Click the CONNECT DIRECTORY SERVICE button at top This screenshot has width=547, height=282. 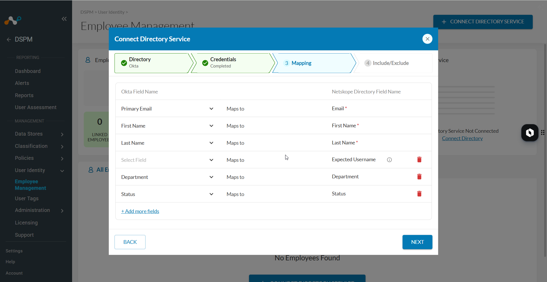pyautogui.click(x=483, y=22)
